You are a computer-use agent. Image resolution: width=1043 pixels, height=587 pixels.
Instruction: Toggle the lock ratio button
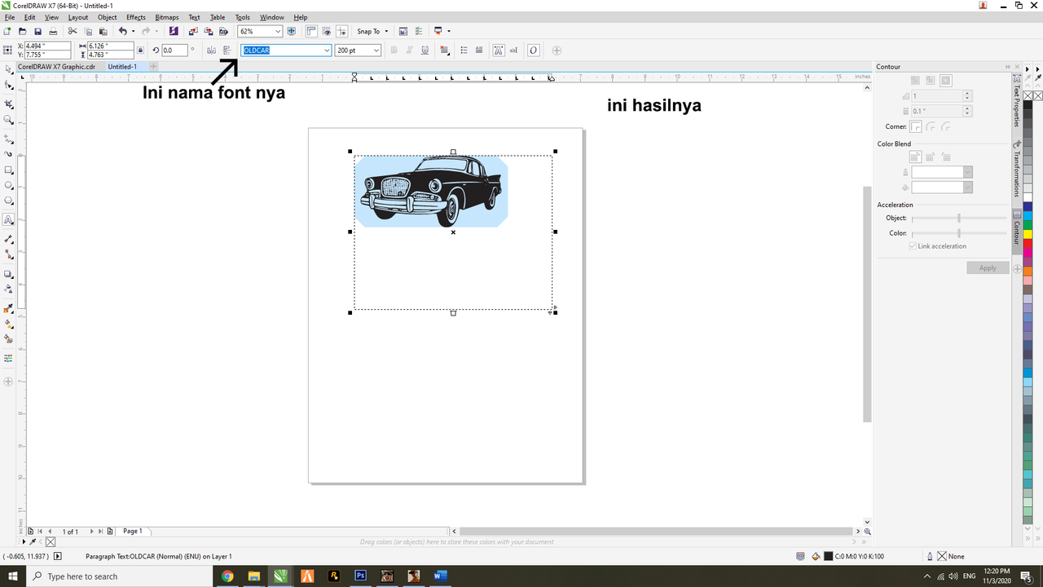pyautogui.click(x=141, y=51)
